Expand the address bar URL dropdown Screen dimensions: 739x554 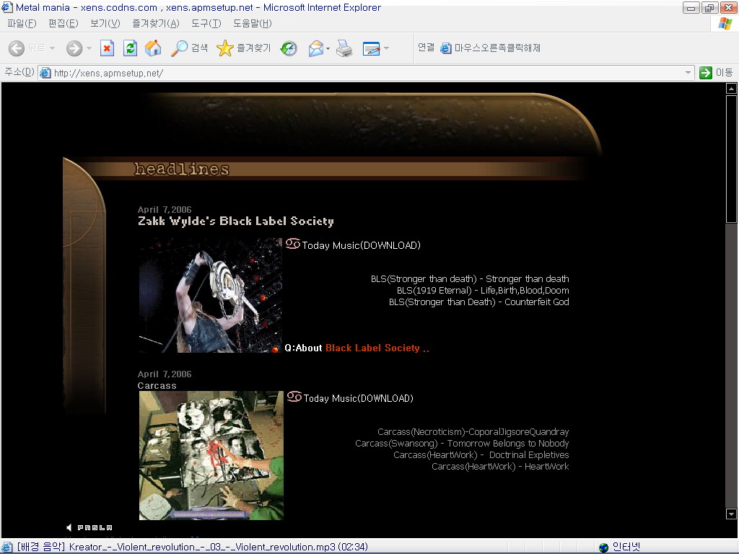688,73
